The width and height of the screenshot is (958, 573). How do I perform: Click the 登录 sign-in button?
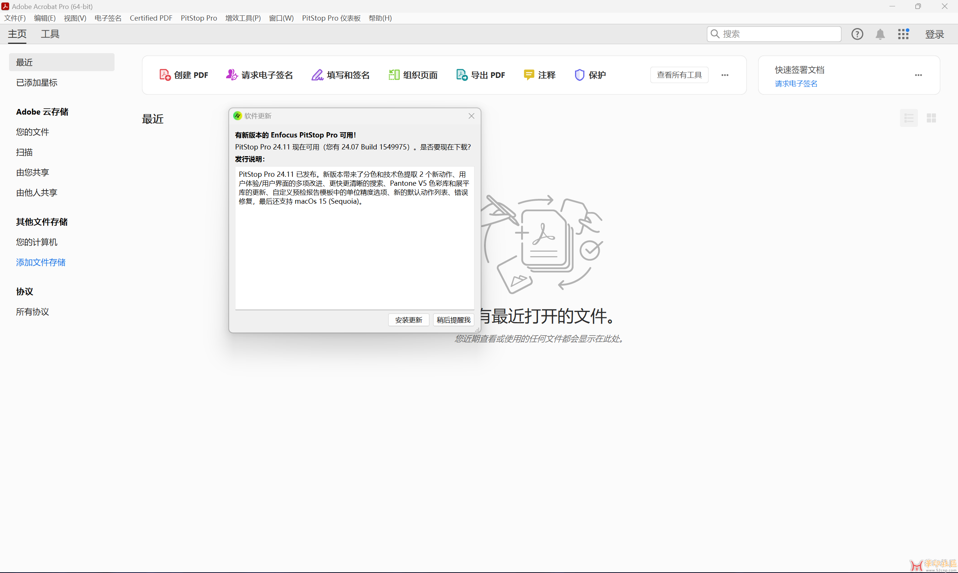[934, 34]
